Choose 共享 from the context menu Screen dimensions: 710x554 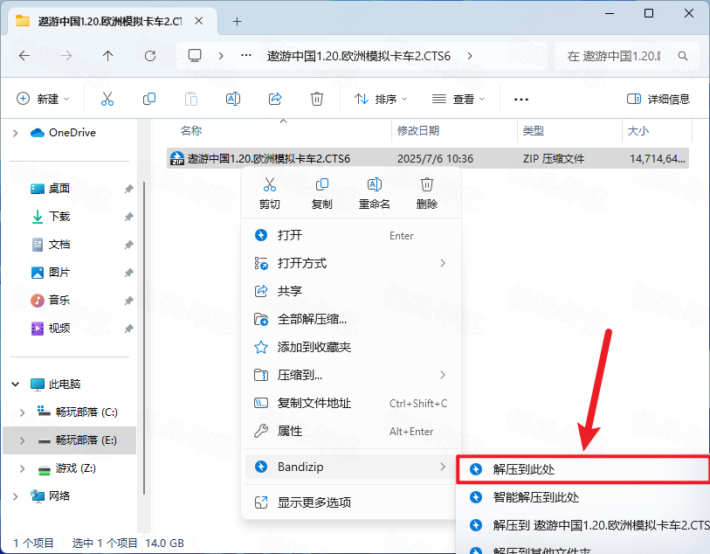351,291
